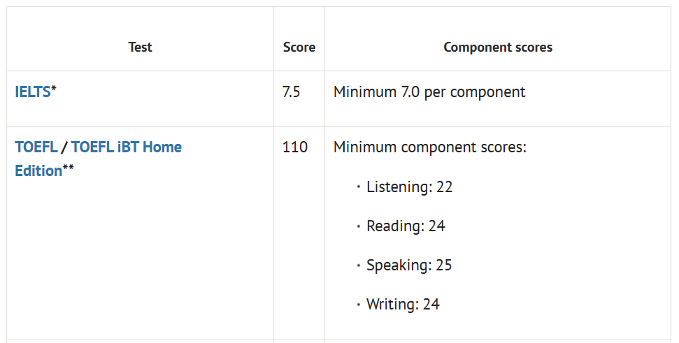Open the IELTS link
Image resolution: width=679 pixels, height=343 pixels.
32,92
